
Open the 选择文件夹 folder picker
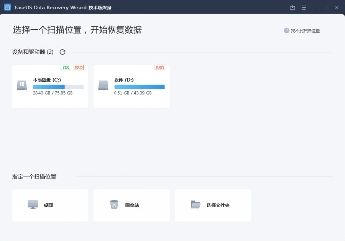(213, 206)
